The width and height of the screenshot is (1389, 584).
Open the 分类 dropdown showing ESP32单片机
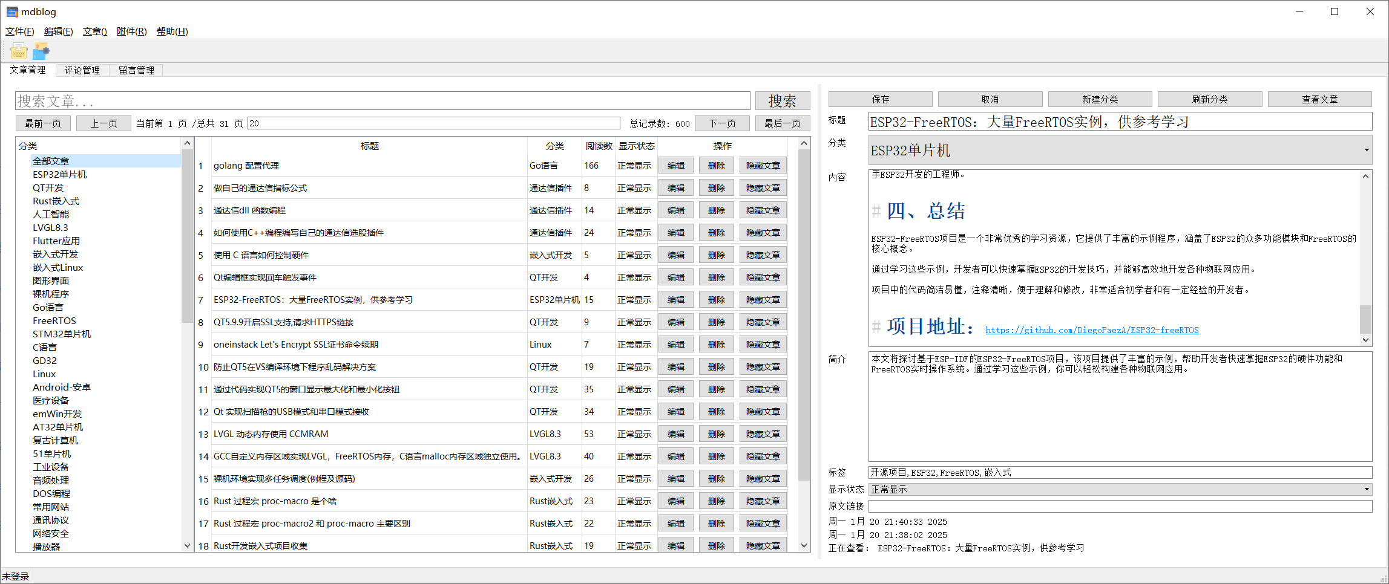(1120, 150)
